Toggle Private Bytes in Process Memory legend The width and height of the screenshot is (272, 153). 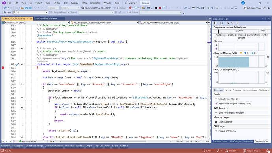[x=255, y=53]
